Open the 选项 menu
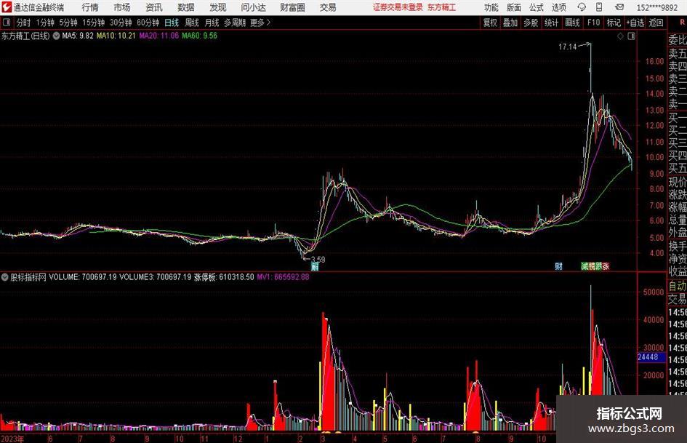Image resolution: width=687 pixels, height=443 pixels. click(558, 7)
